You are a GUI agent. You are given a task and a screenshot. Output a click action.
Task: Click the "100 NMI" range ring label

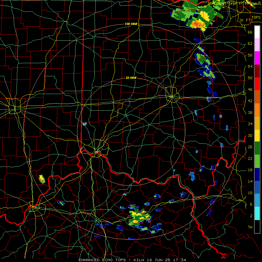[x=131, y=24]
